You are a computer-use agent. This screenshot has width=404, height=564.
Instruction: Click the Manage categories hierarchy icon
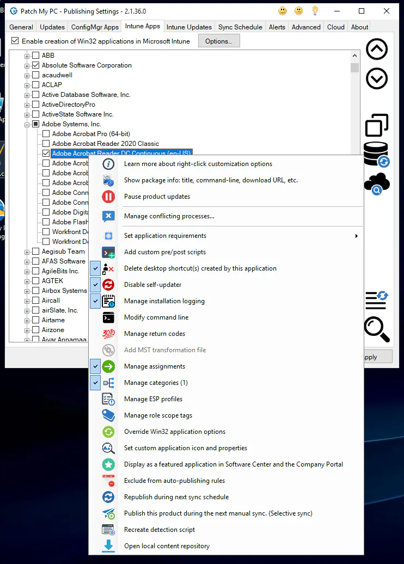pyautogui.click(x=108, y=383)
